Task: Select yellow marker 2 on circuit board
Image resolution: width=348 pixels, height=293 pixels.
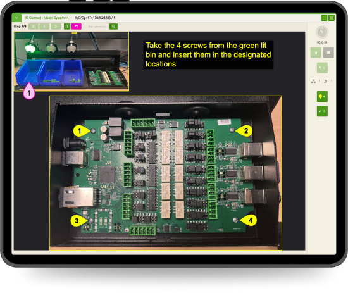Action: click(x=245, y=131)
